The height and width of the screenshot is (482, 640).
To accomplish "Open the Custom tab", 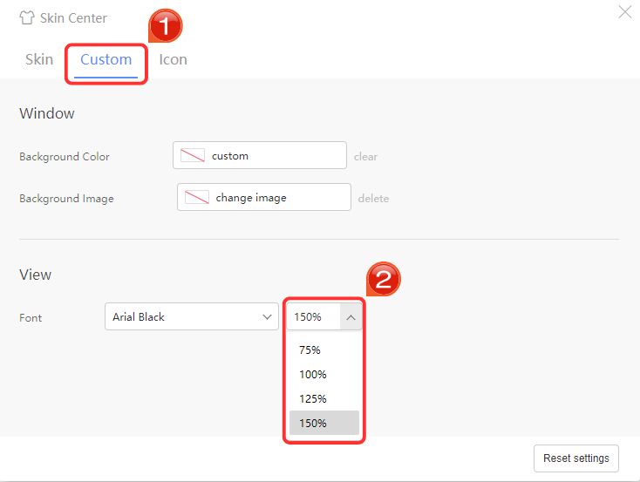I will [106, 59].
